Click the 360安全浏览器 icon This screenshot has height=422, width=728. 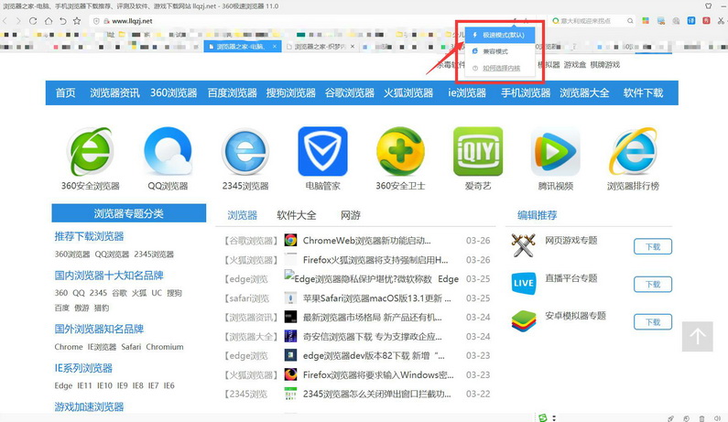[x=90, y=151]
